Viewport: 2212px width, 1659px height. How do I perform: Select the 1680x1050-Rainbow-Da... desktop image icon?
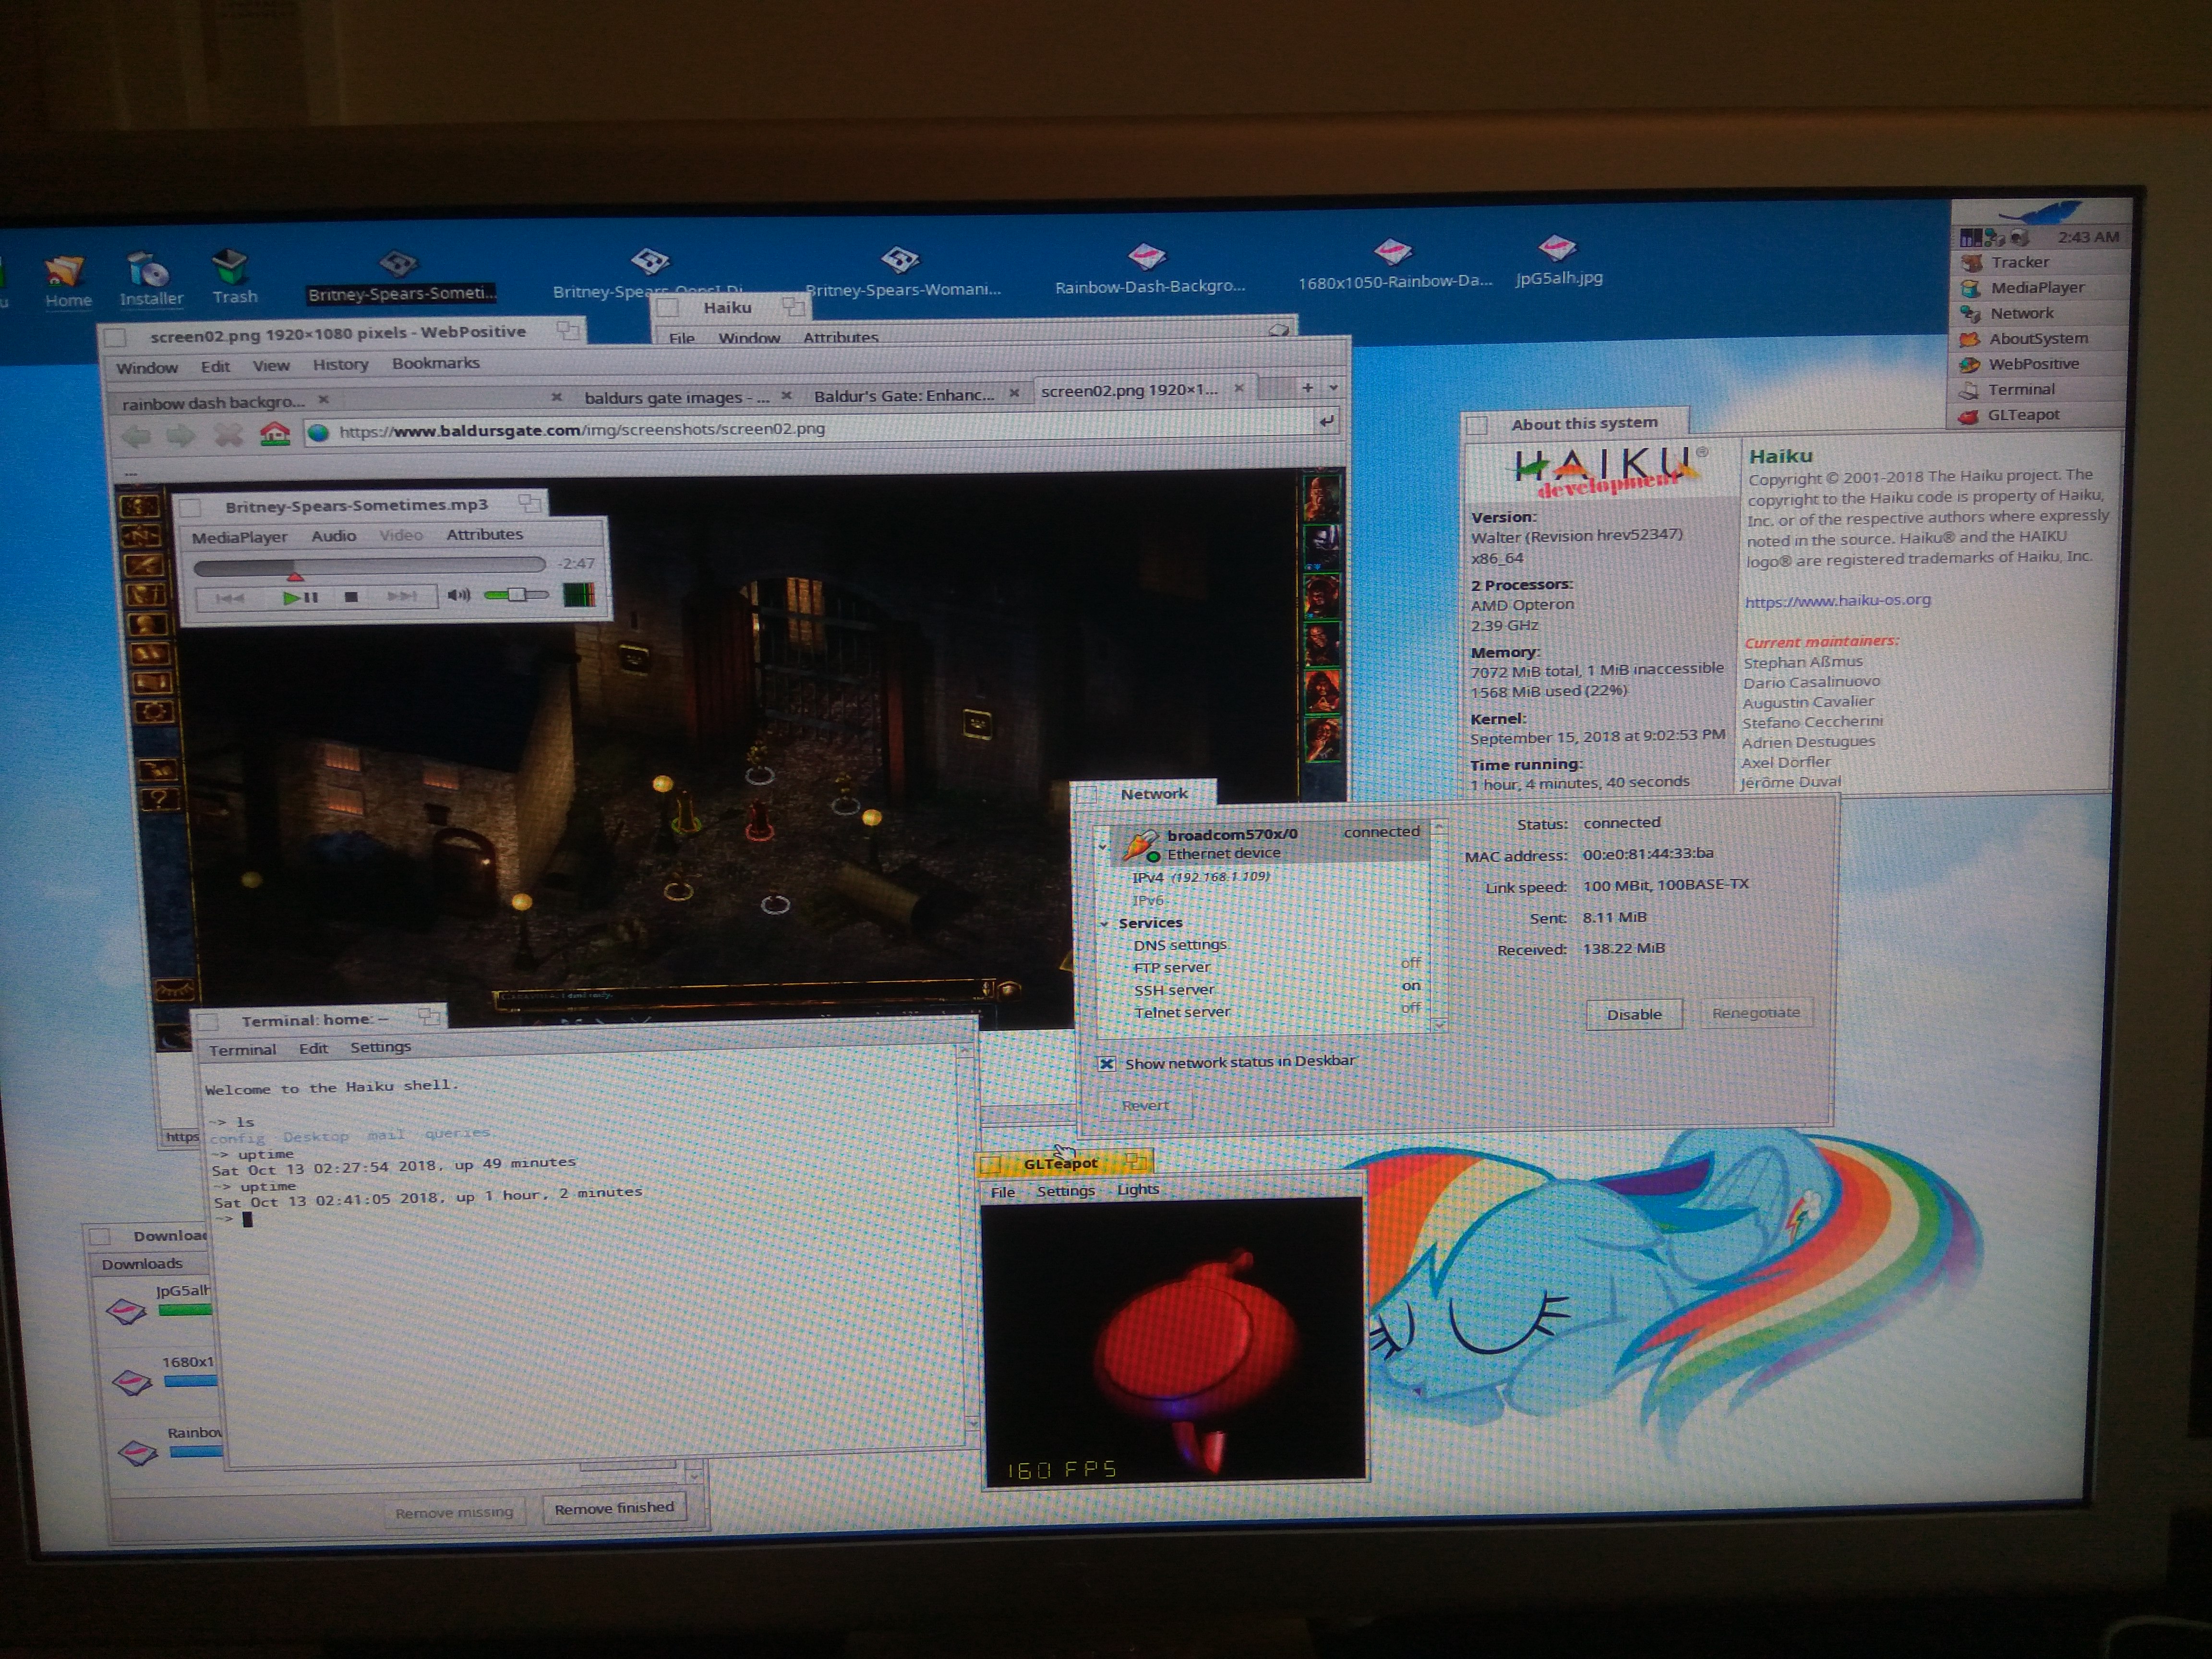point(1394,265)
